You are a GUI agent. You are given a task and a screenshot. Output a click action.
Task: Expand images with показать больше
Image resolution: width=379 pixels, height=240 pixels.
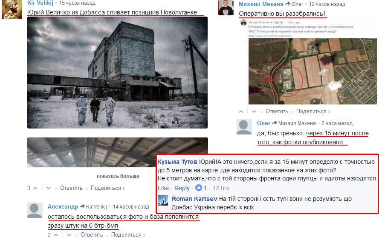[118, 176]
